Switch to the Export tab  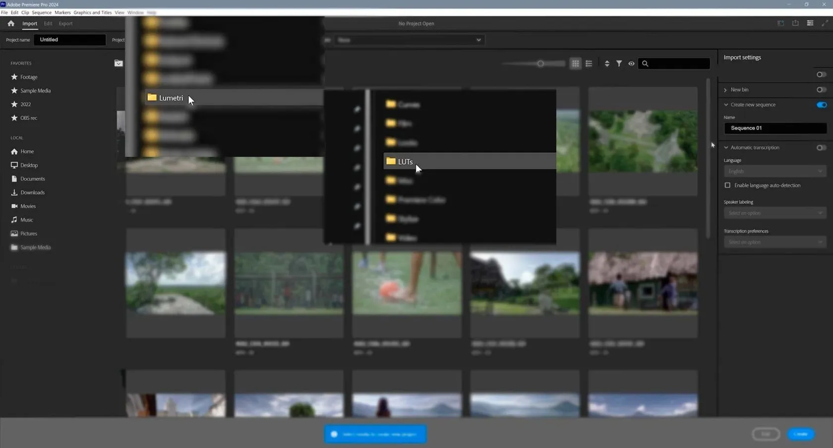tap(65, 23)
